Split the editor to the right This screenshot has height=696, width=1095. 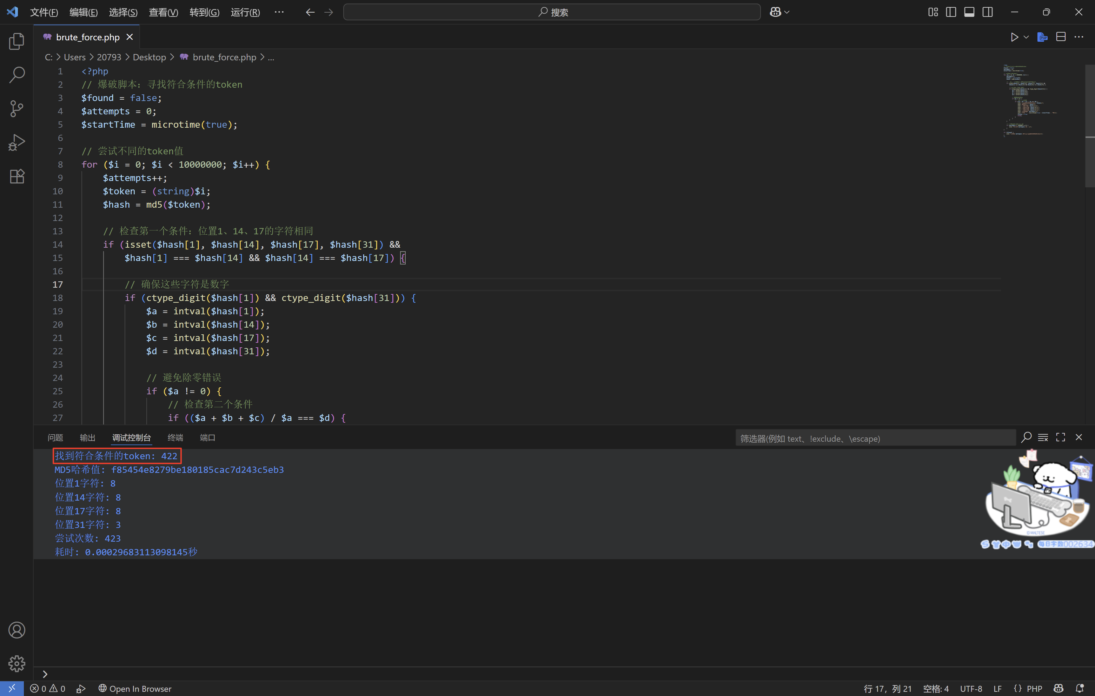point(1061,37)
